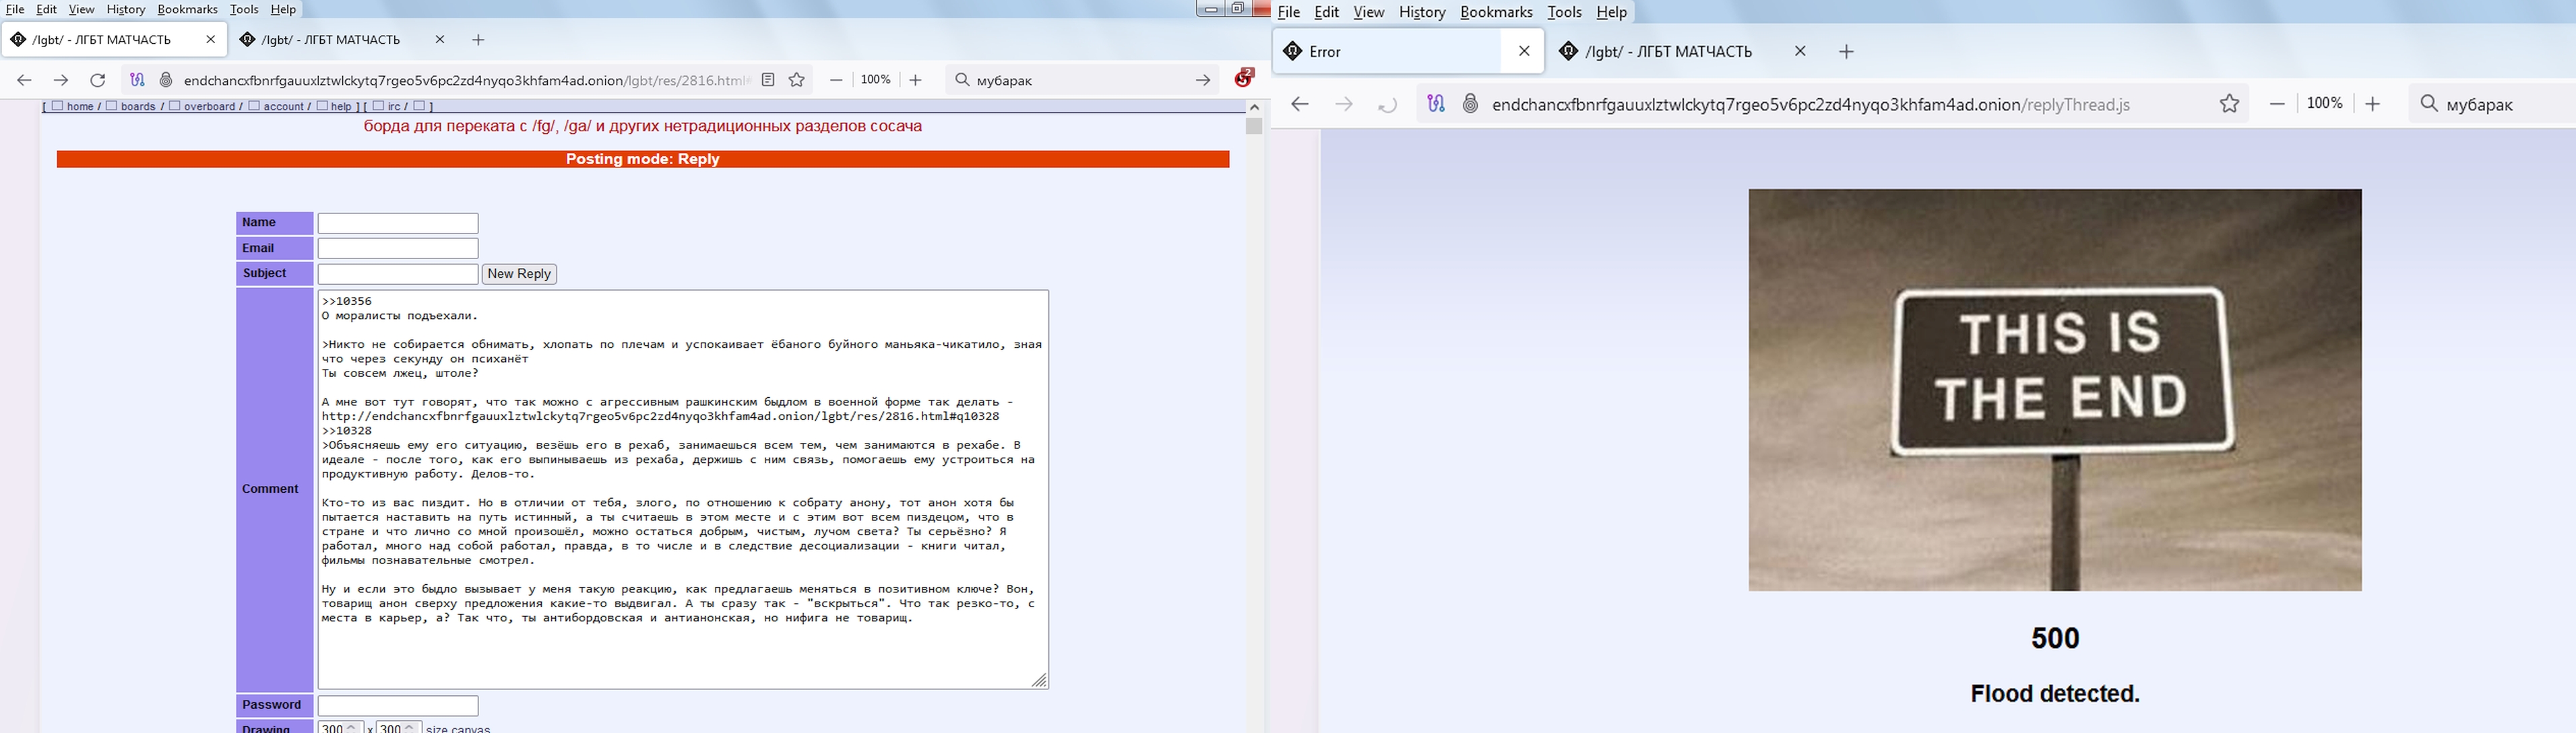Click the left page scrollbar's up arrow

1254,107
